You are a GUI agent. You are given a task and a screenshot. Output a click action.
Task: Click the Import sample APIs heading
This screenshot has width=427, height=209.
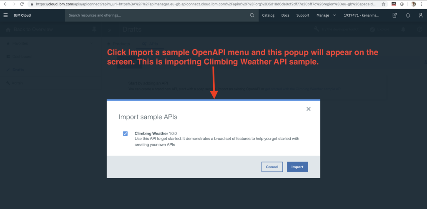[148, 117]
